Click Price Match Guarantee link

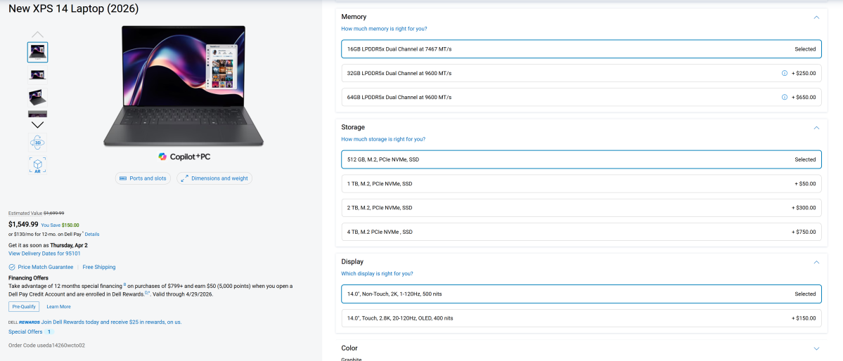[45, 267]
